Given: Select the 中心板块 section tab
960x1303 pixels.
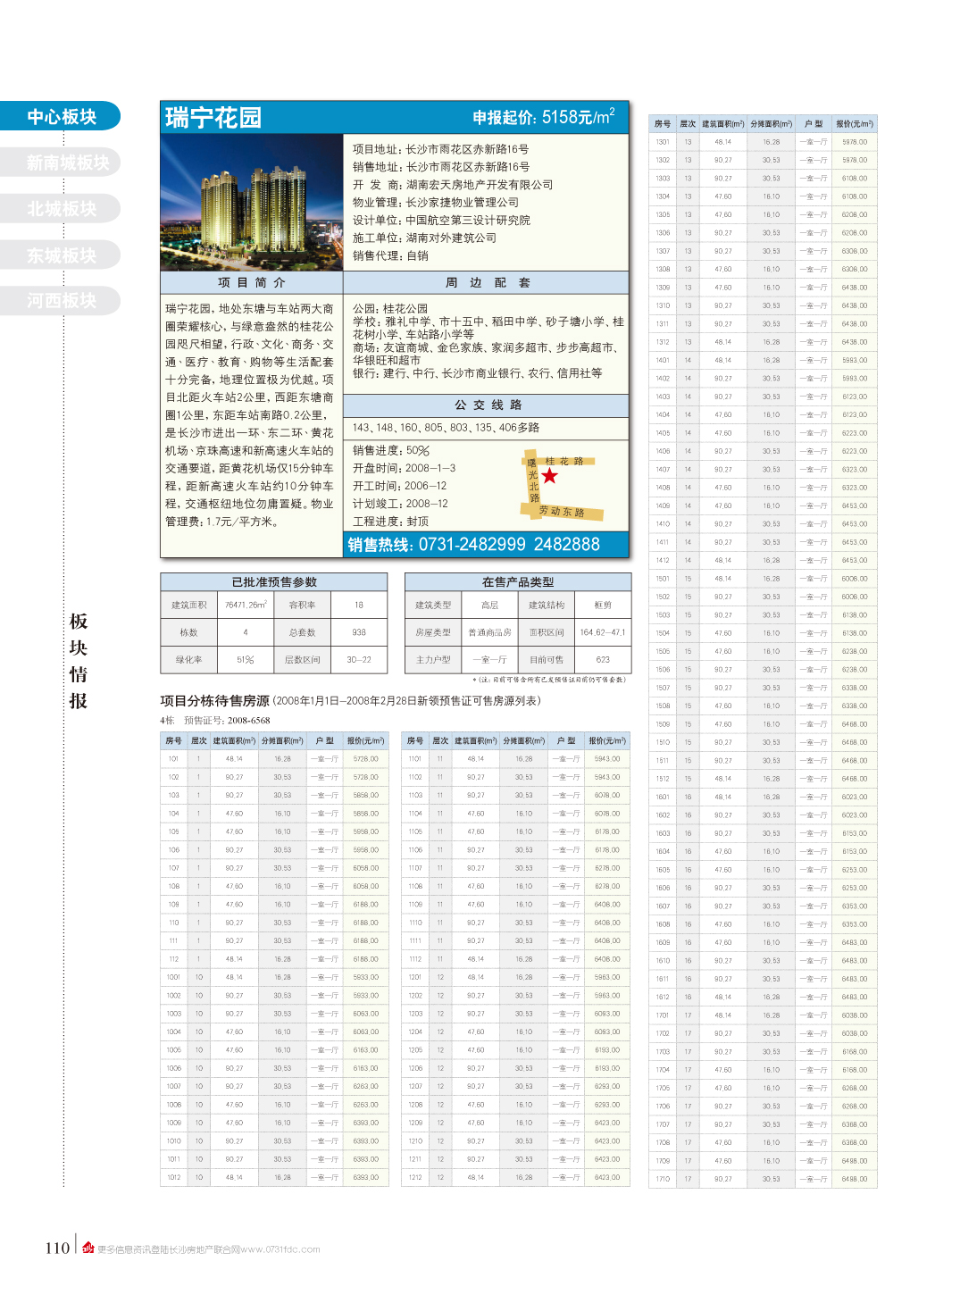Looking at the screenshot, I should pos(60,116).
